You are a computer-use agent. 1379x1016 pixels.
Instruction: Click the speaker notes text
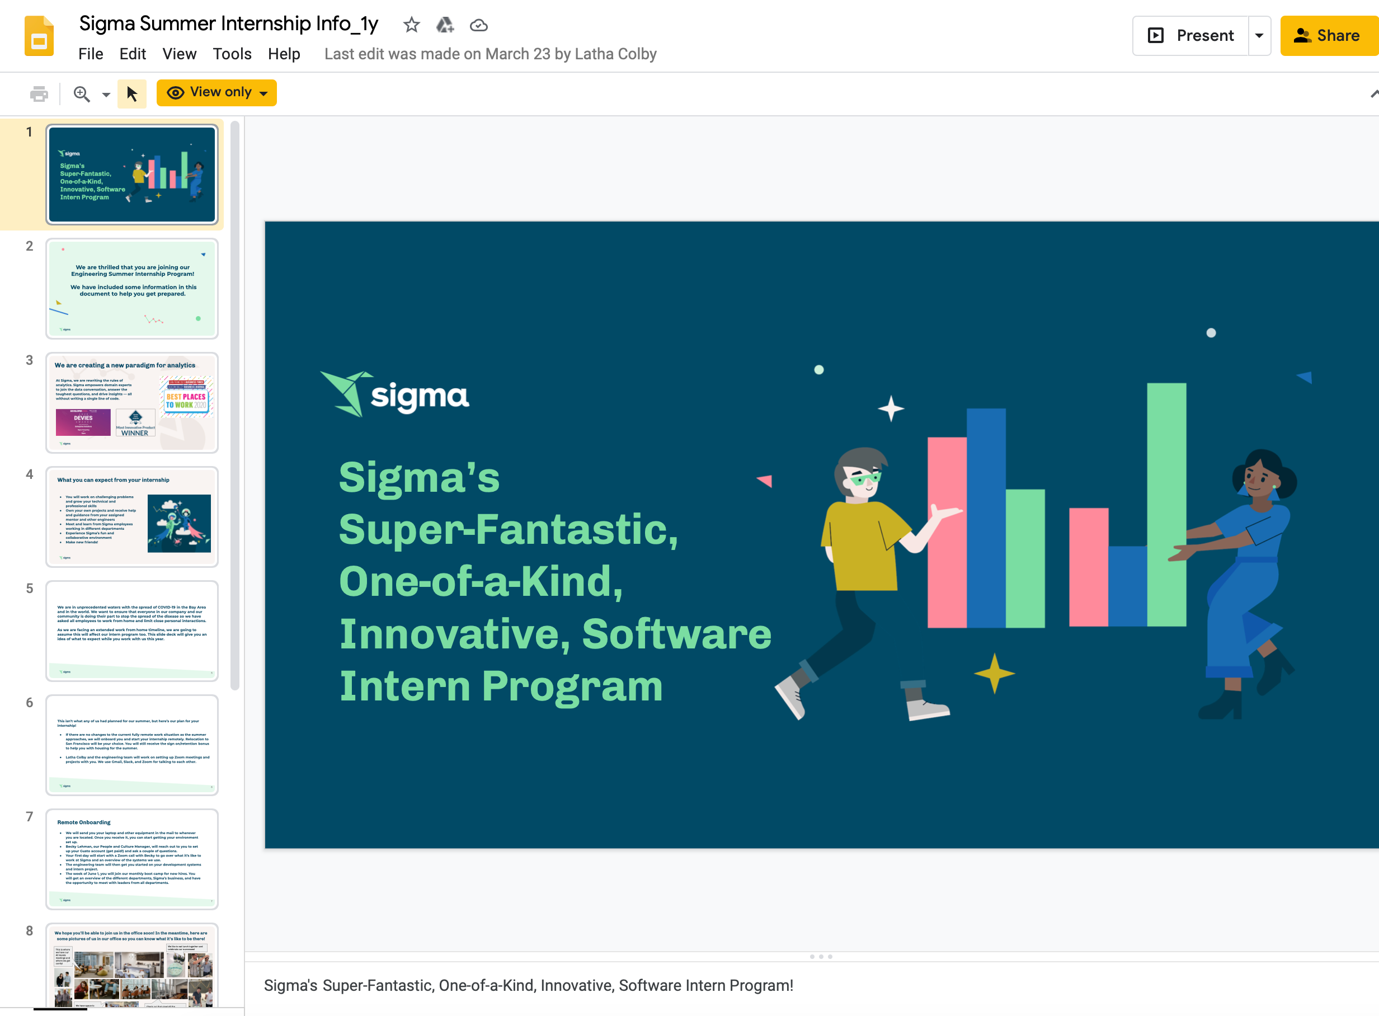point(528,985)
